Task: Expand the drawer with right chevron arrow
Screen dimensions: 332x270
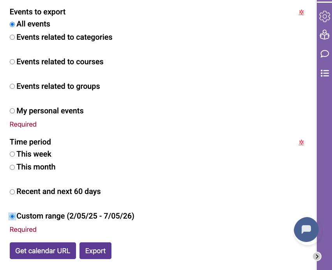Action: pos(317,256)
